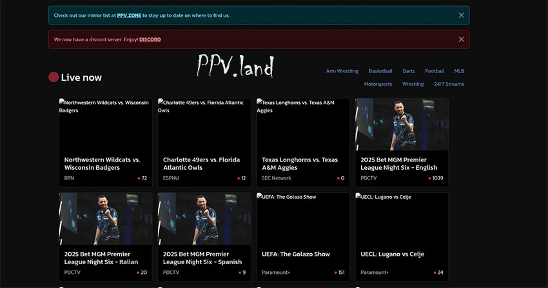Click PDCTV label on the Italian stream

[72, 273]
